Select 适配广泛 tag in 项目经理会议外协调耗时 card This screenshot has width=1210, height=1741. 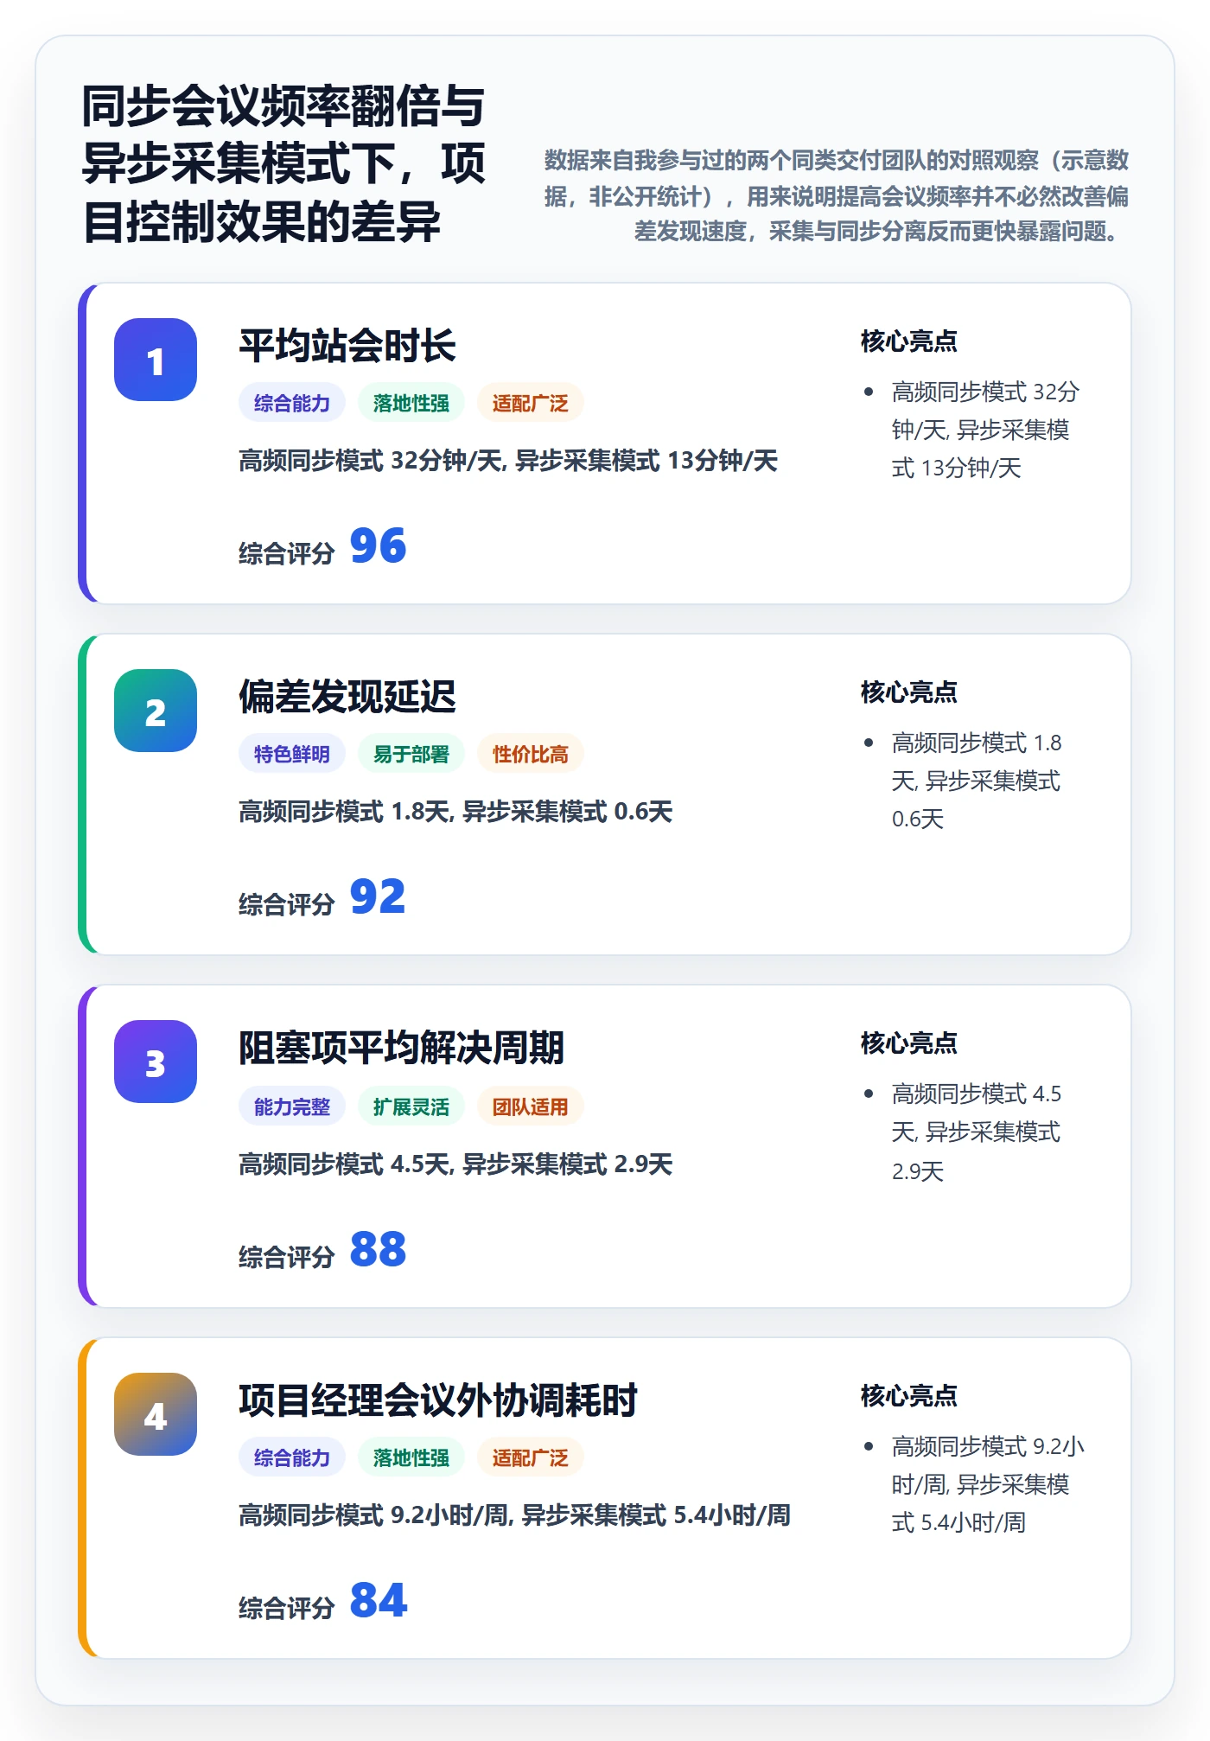coord(531,1457)
